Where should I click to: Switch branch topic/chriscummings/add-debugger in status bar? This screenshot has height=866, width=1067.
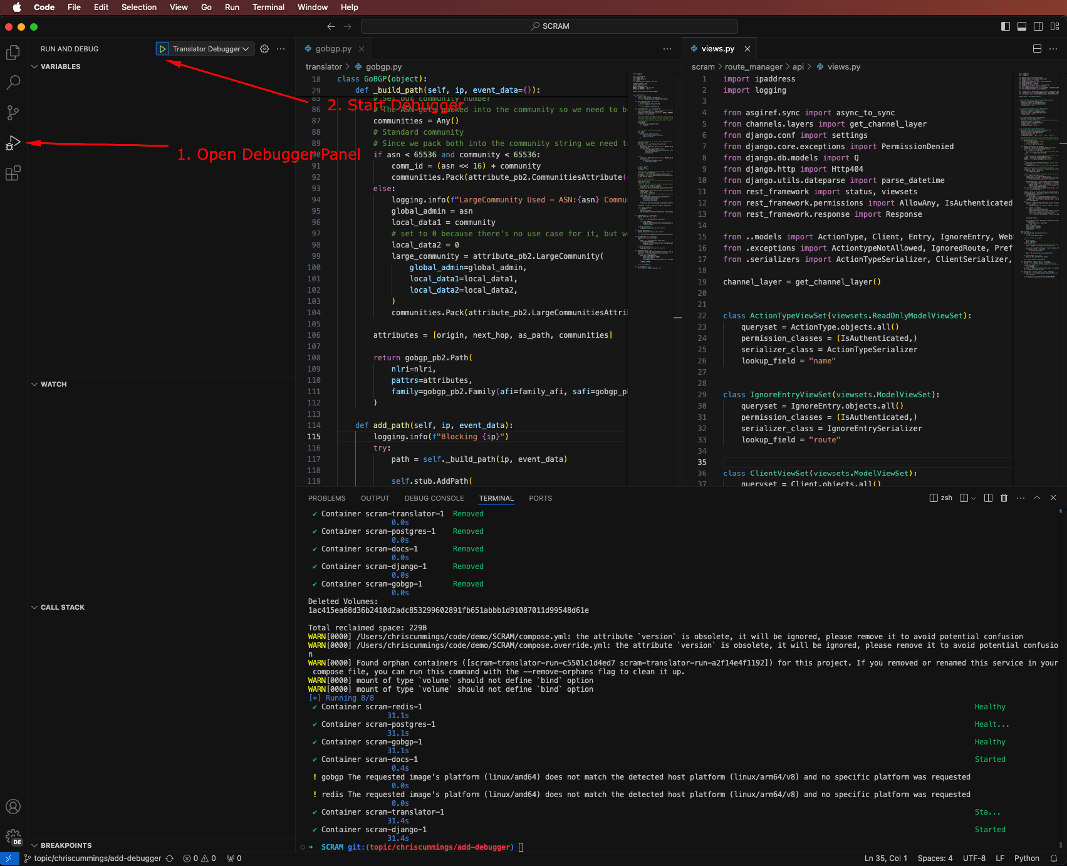[92, 858]
